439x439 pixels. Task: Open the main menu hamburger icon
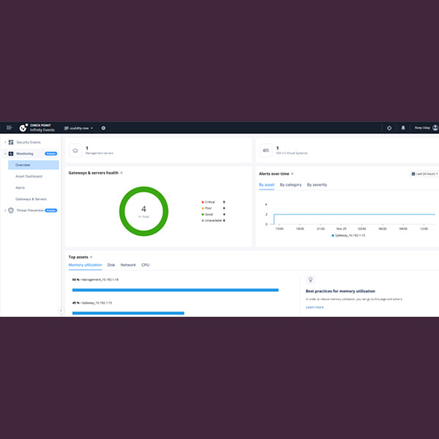click(x=10, y=127)
